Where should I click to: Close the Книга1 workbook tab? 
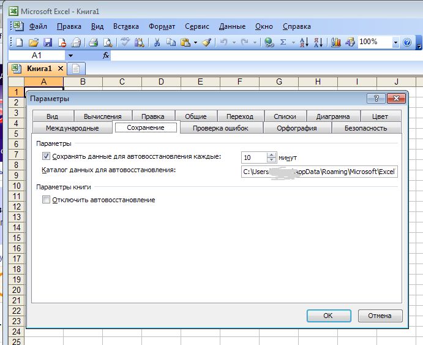61,68
